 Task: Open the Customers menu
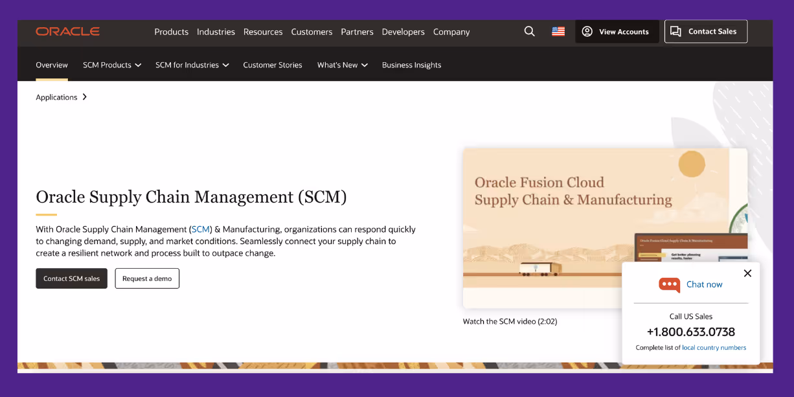(x=312, y=32)
